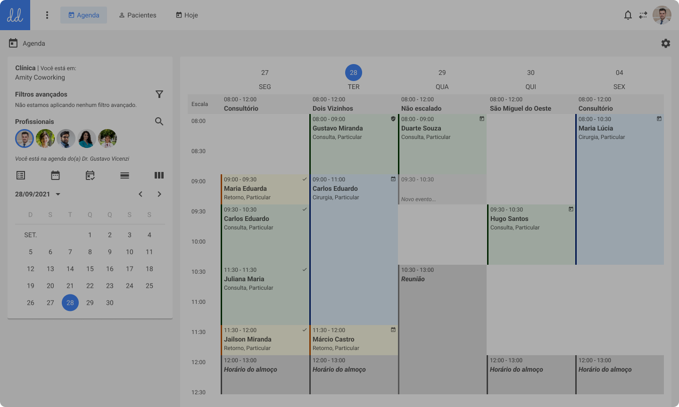
Task: Select the list view icon in sidebar
Action: (x=21, y=175)
